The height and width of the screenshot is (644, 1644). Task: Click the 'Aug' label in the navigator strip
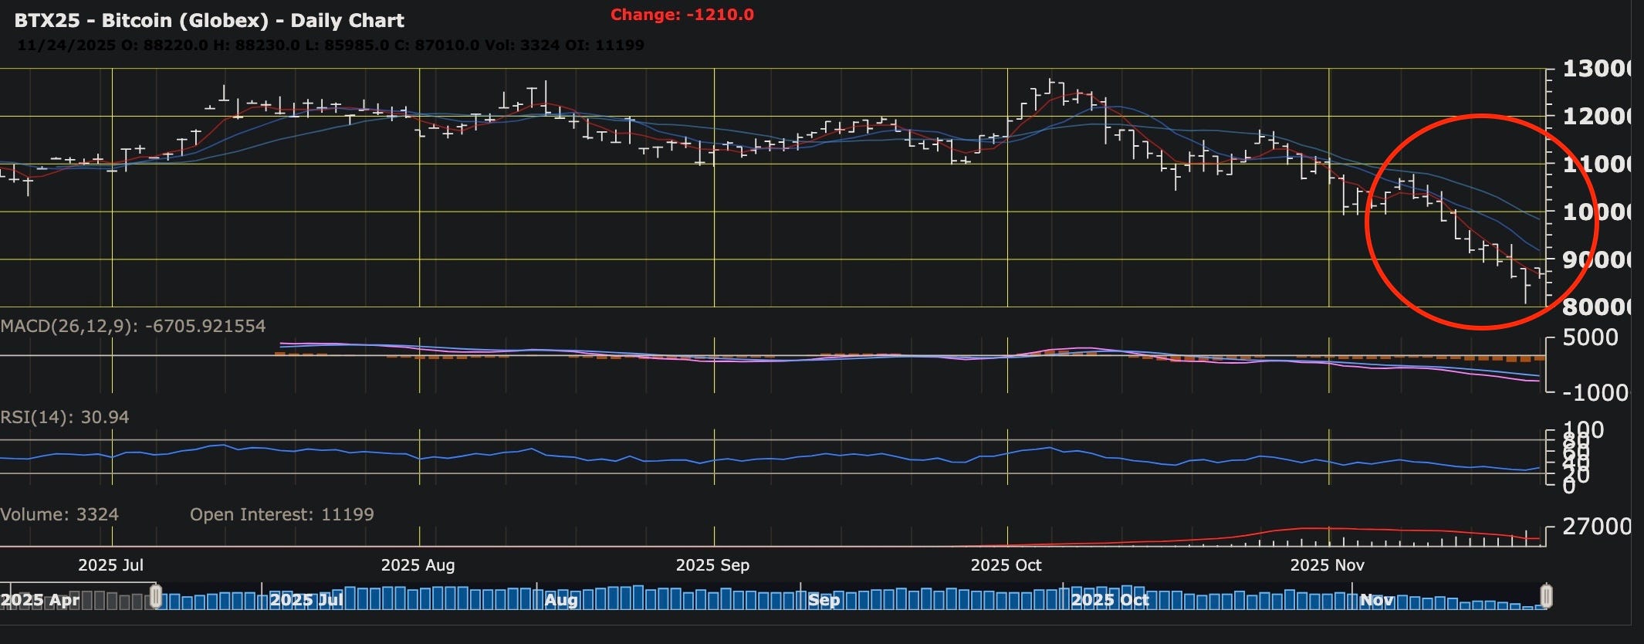pyautogui.click(x=561, y=600)
